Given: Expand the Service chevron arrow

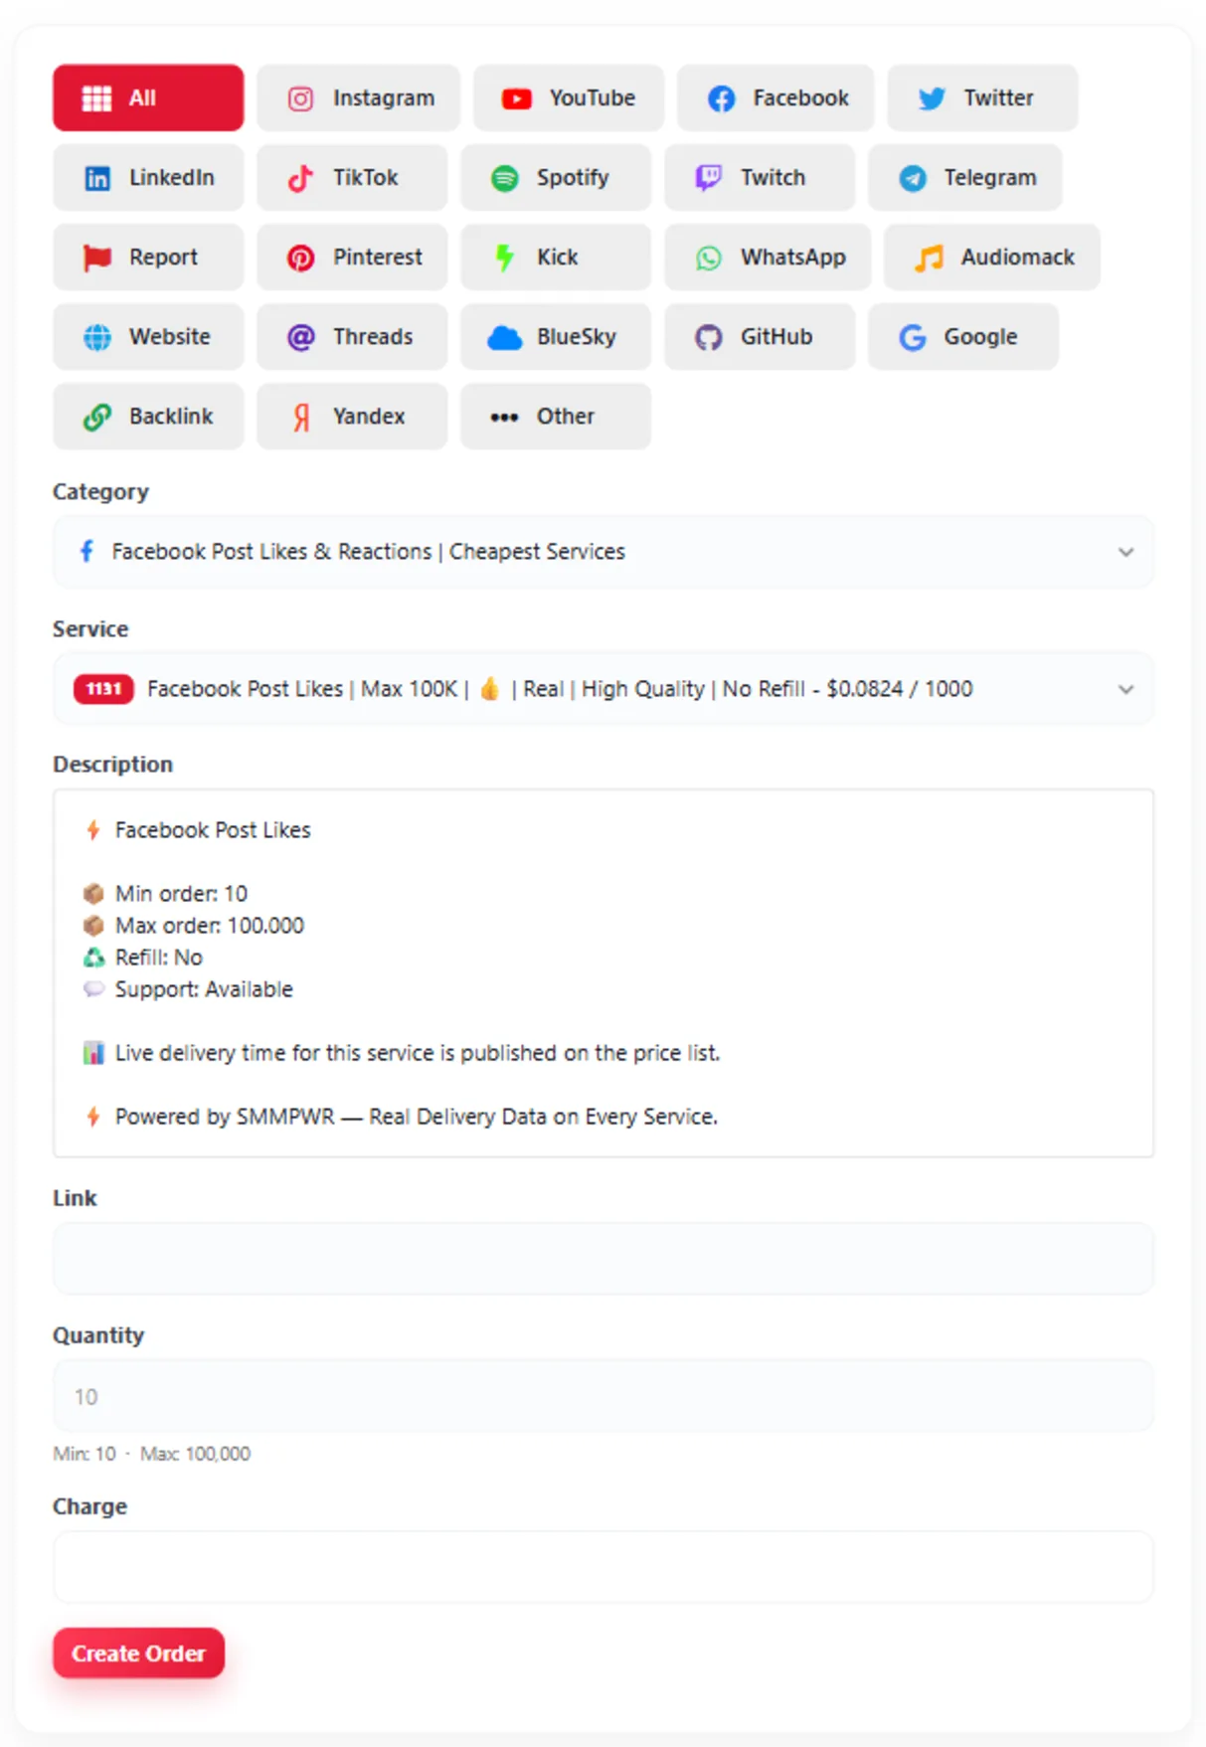Looking at the screenshot, I should [x=1125, y=689].
